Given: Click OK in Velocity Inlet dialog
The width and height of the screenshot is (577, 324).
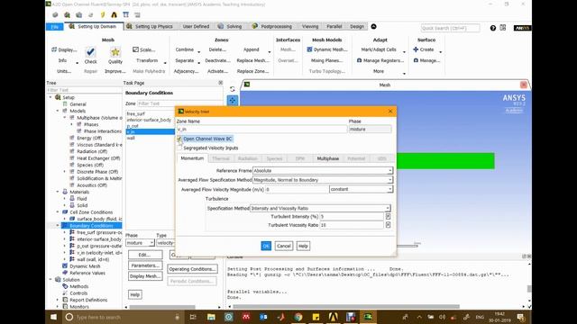Looking at the screenshot, I should point(266,246).
